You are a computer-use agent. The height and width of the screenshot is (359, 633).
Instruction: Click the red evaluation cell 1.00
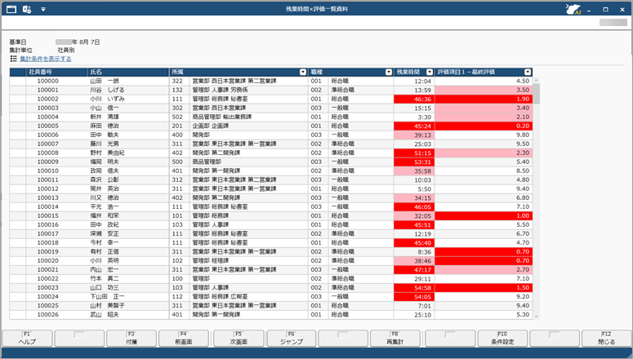(x=484, y=215)
